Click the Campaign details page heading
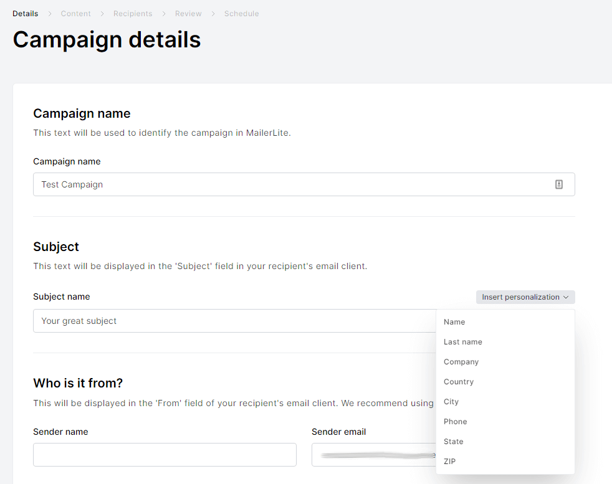The height and width of the screenshot is (484, 612). tap(107, 40)
